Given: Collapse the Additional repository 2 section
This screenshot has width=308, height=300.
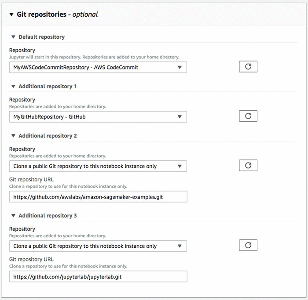Looking at the screenshot, I should click(13, 136).
